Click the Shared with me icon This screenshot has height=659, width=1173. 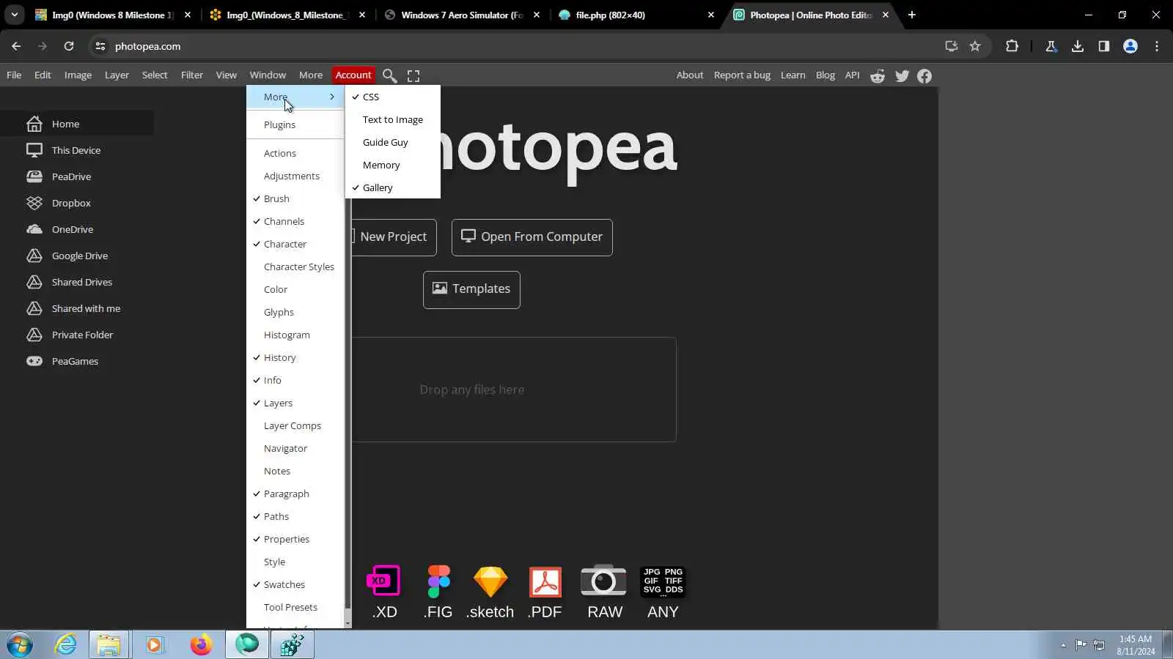(x=34, y=308)
